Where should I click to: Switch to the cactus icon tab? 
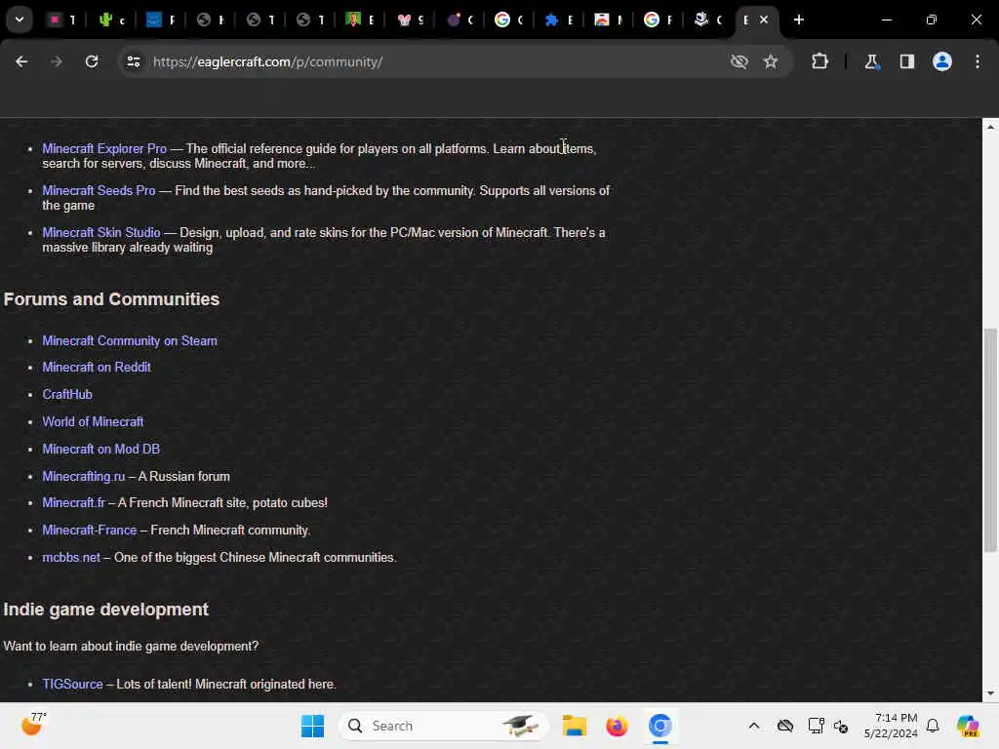111,20
